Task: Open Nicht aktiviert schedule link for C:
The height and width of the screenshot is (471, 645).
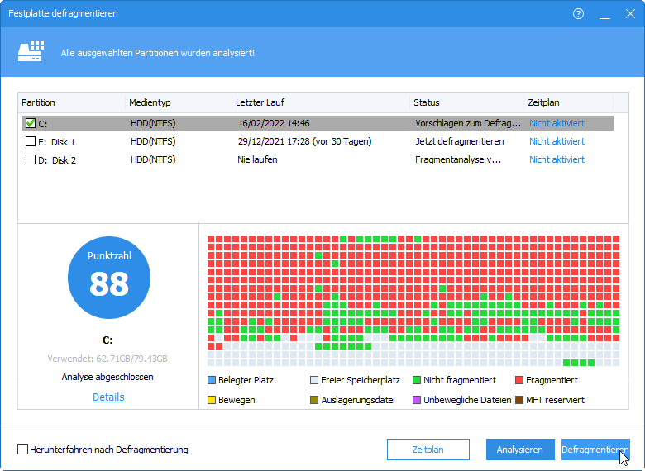Action: pyautogui.click(x=557, y=123)
